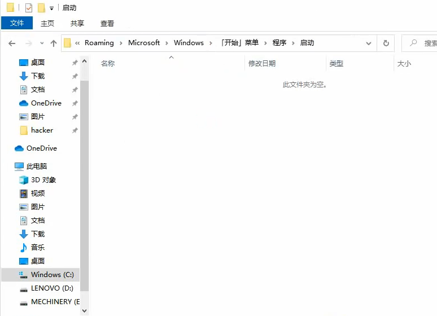The image size is (437, 316).
Task: Open 文档 under 此电脑
Action: click(x=38, y=221)
